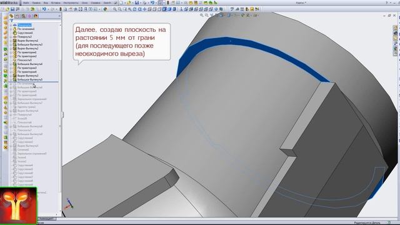Image resolution: width=400 pixels, height=225 pixels.
Task: Expand the Бобышка-Вытянуть4 tree node
Action: tap(11, 64)
